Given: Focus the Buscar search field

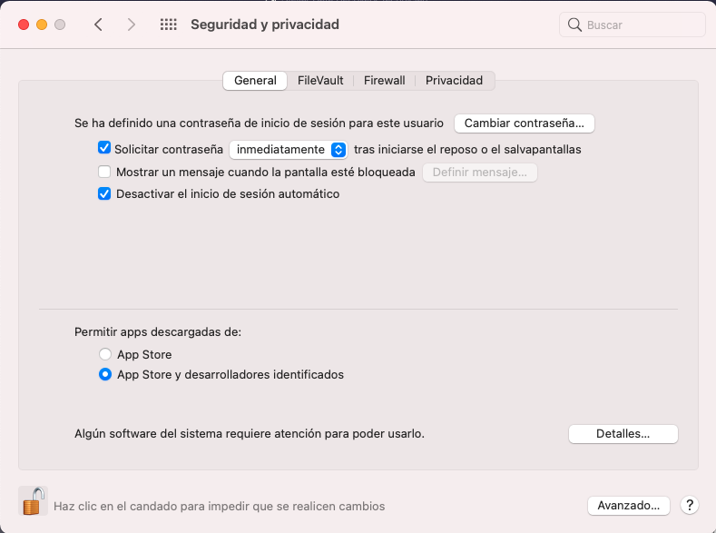Looking at the screenshot, I should click(x=632, y=25).
